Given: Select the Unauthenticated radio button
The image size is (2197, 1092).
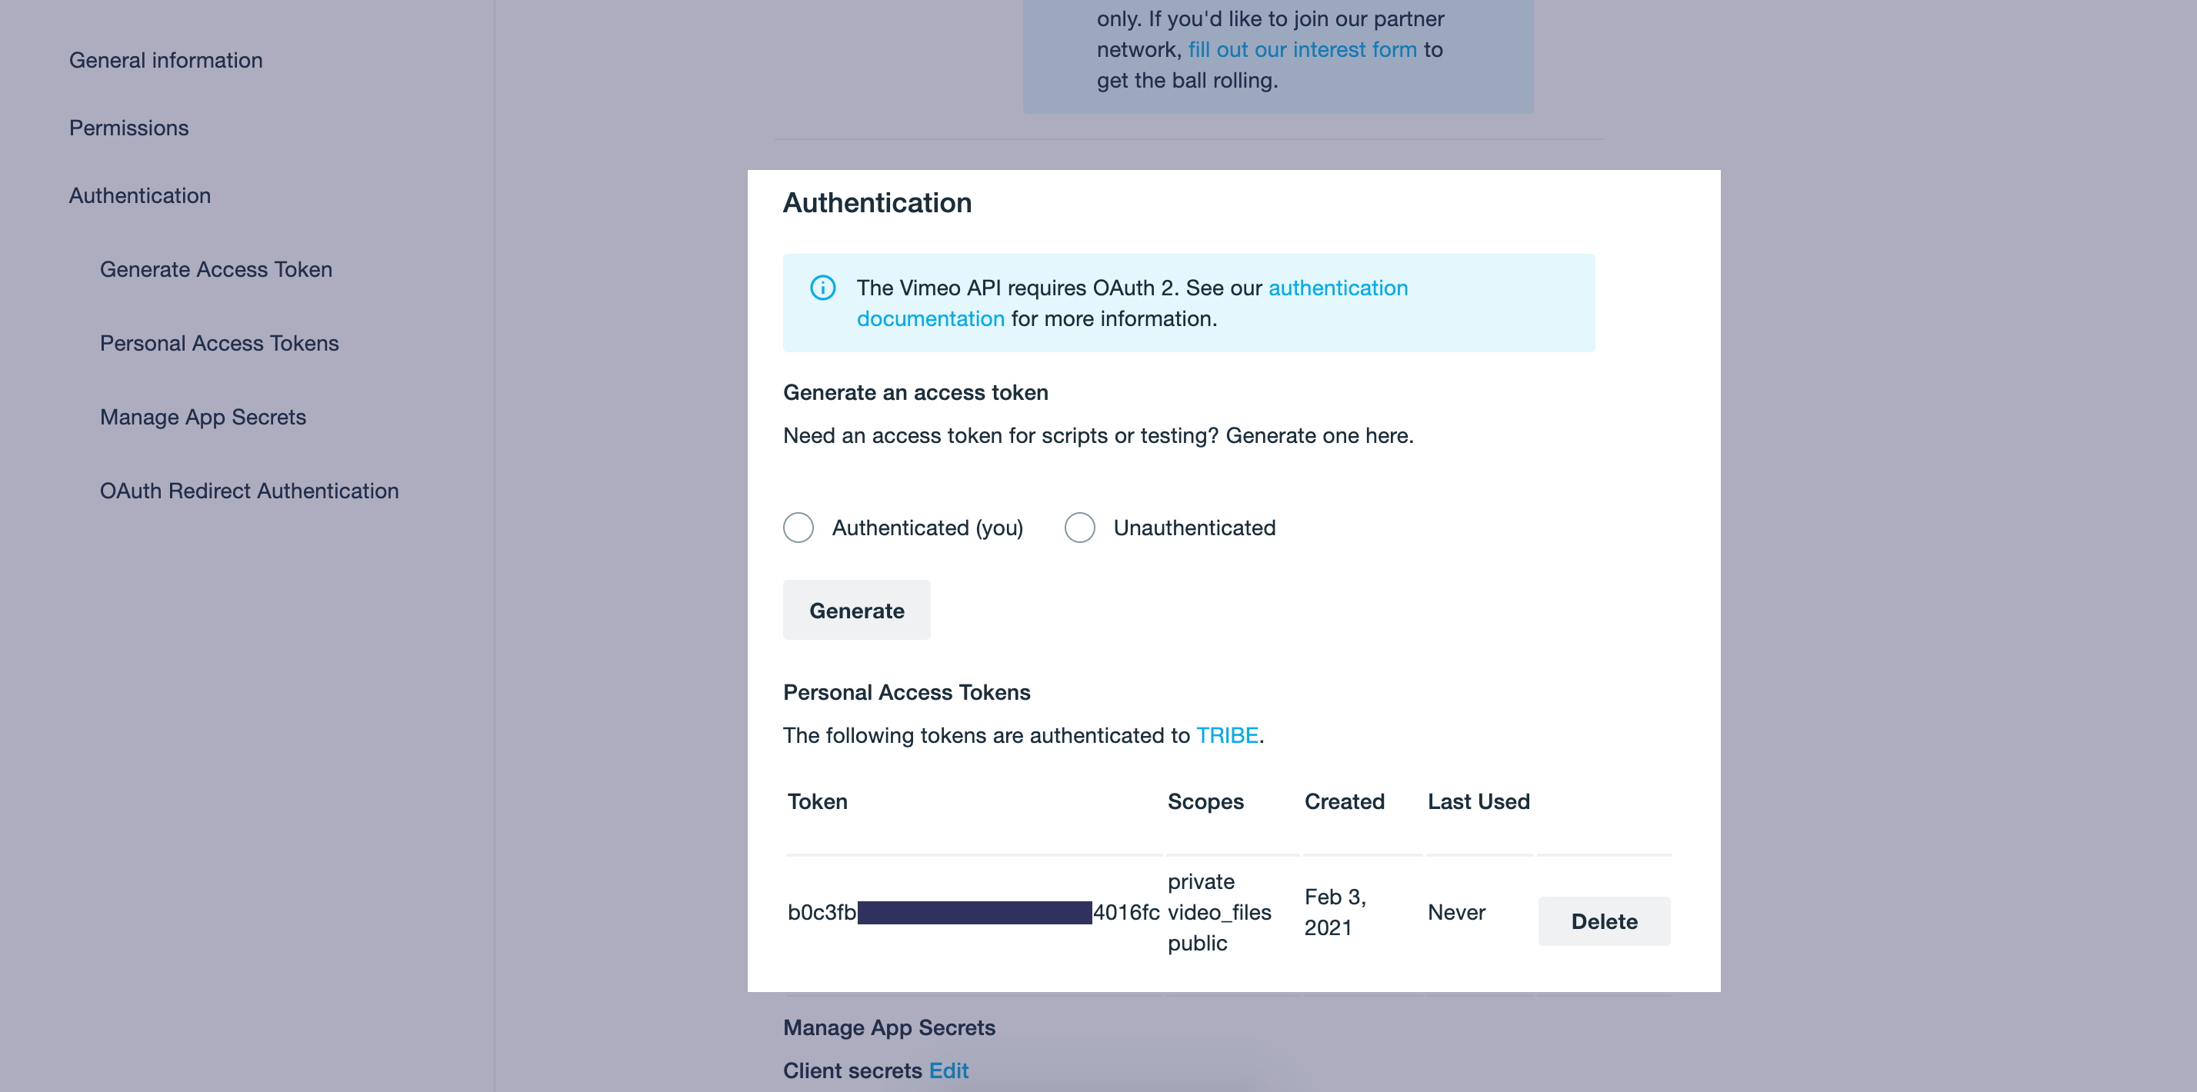Looking at the screenshot, I should pyautogui.click(x=1080, y=528).
